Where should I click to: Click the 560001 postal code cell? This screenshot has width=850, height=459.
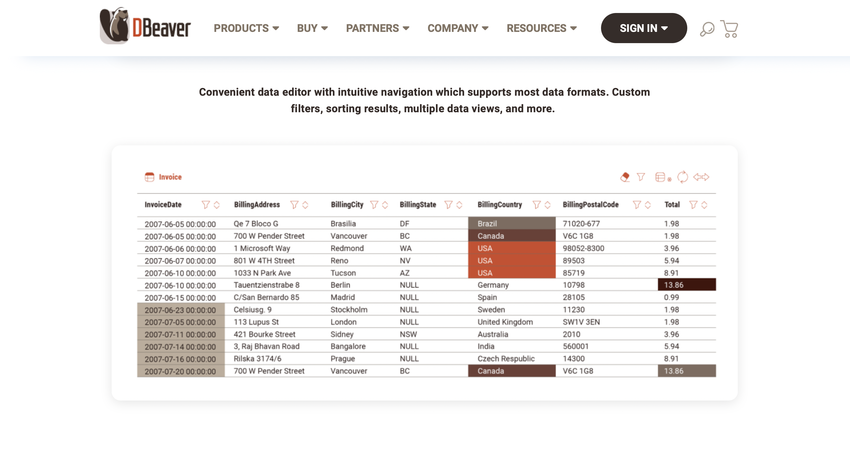click(575, 346)
